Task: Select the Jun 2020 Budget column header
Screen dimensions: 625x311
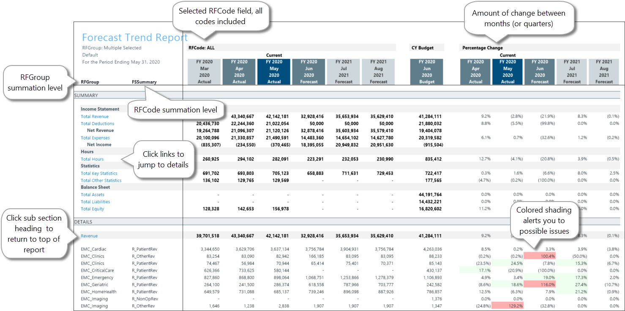Action: tap(427, 72)
